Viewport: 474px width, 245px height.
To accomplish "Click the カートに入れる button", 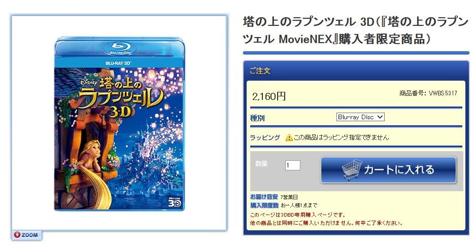I will coord(388,170).
